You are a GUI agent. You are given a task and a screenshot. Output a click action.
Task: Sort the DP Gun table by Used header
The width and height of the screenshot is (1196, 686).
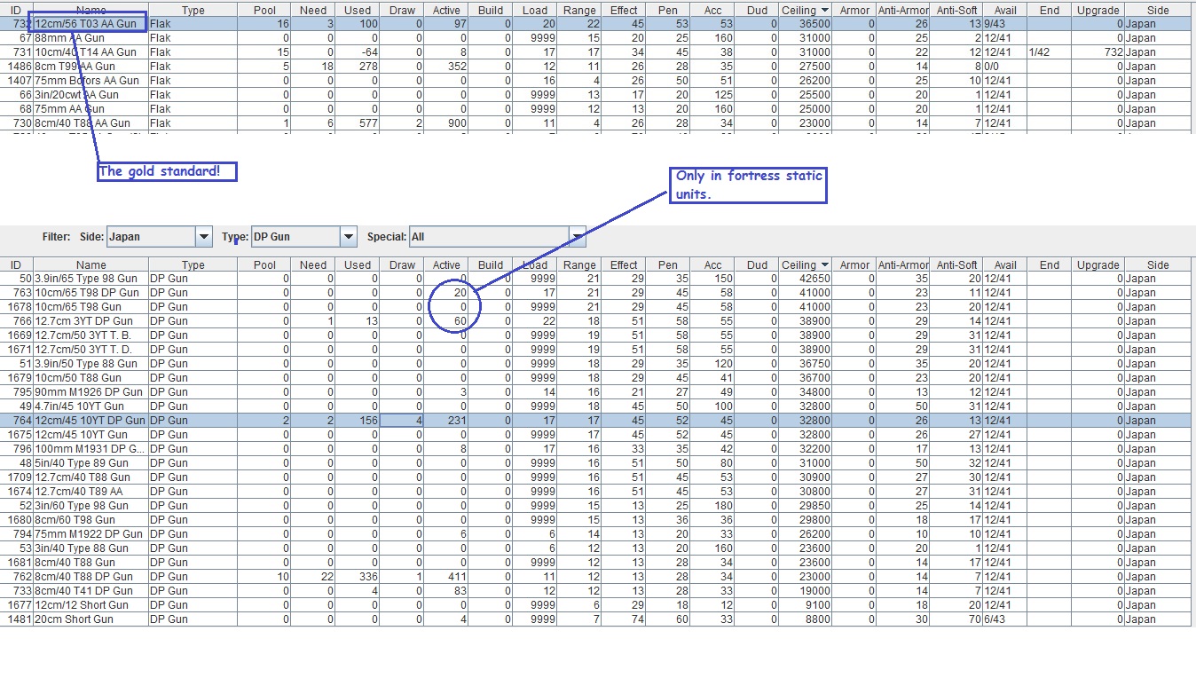pyautogui.click(x=358, y=264)
